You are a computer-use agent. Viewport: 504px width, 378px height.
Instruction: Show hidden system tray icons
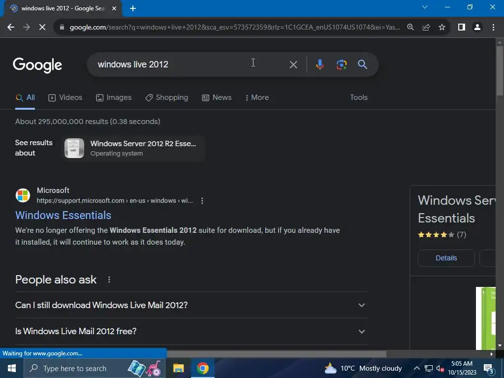(x=416, y=368)
